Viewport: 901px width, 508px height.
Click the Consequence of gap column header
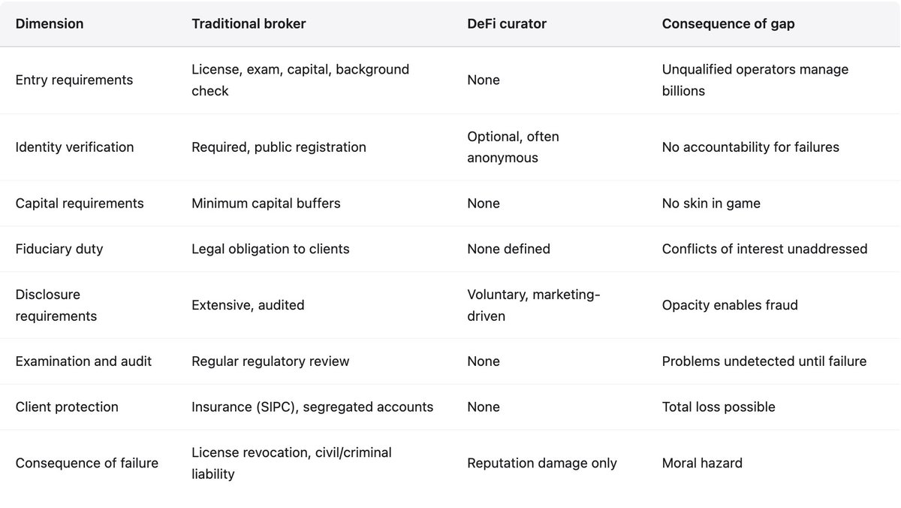click(728, 23)
